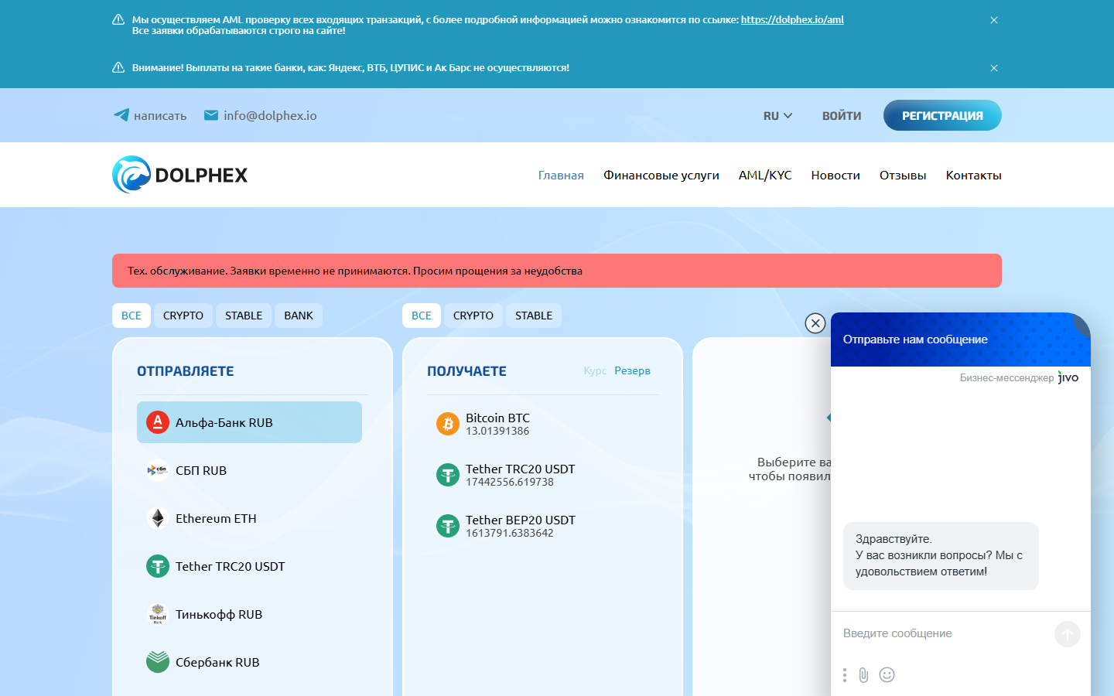
Task: Select the CRYPTO filter tab for receiving
Action: 473,316
